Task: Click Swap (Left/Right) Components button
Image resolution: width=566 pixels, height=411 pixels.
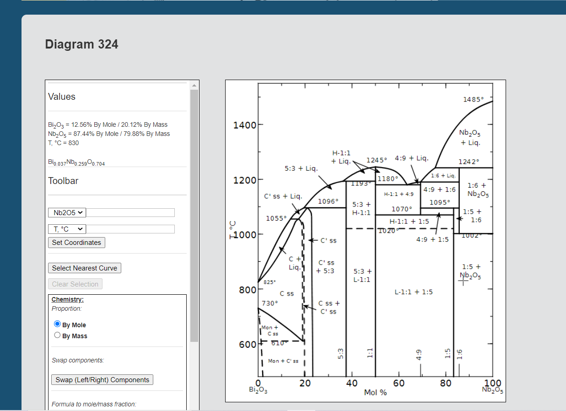Action: pyautogui.click(x=102, y=380)
